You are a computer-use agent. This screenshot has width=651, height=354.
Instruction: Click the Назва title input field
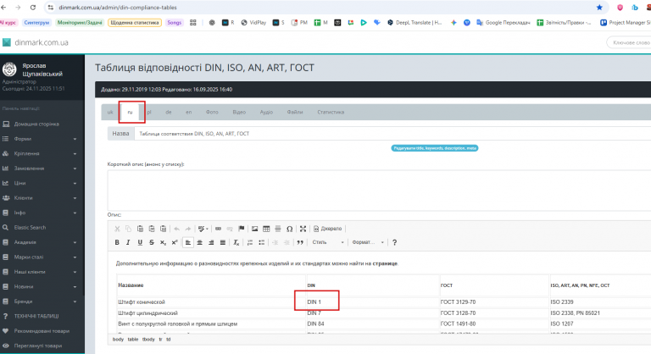point(392,134)
